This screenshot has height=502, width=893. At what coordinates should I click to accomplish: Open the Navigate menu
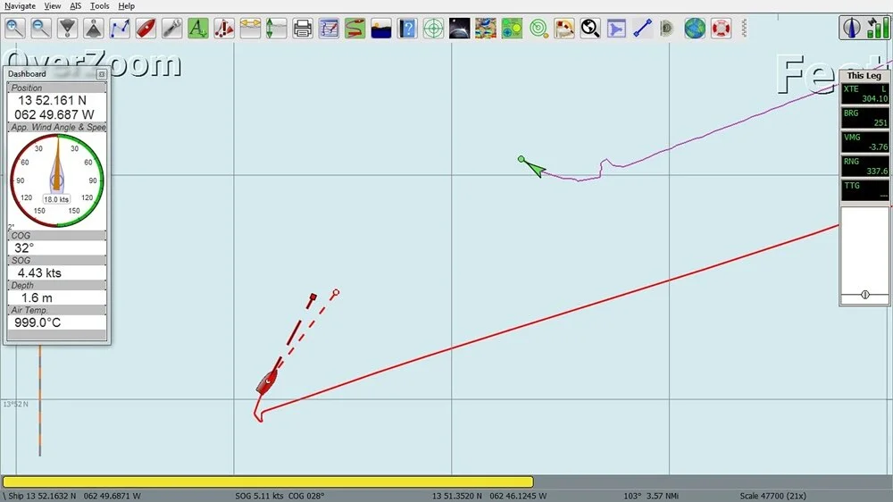pos(20,5)
